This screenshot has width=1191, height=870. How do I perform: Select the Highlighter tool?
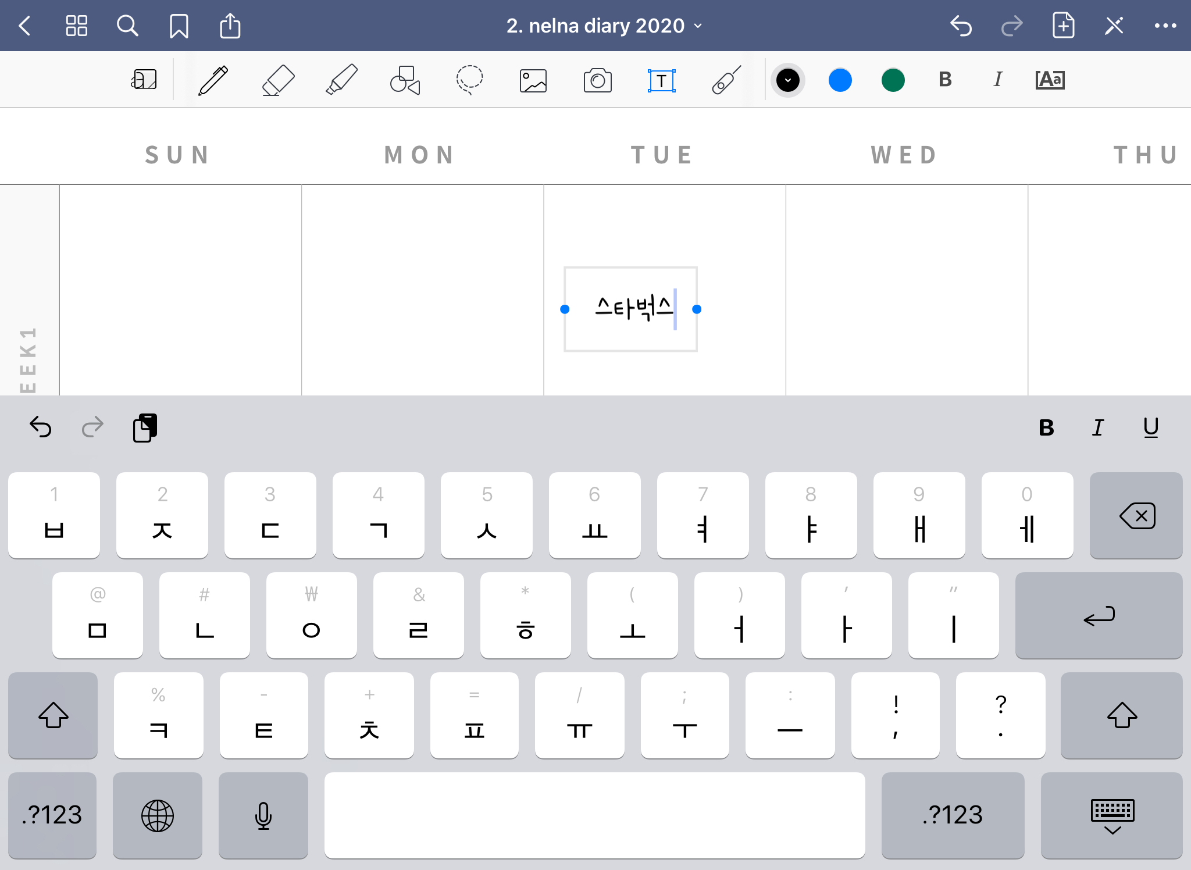pos(341,80)
